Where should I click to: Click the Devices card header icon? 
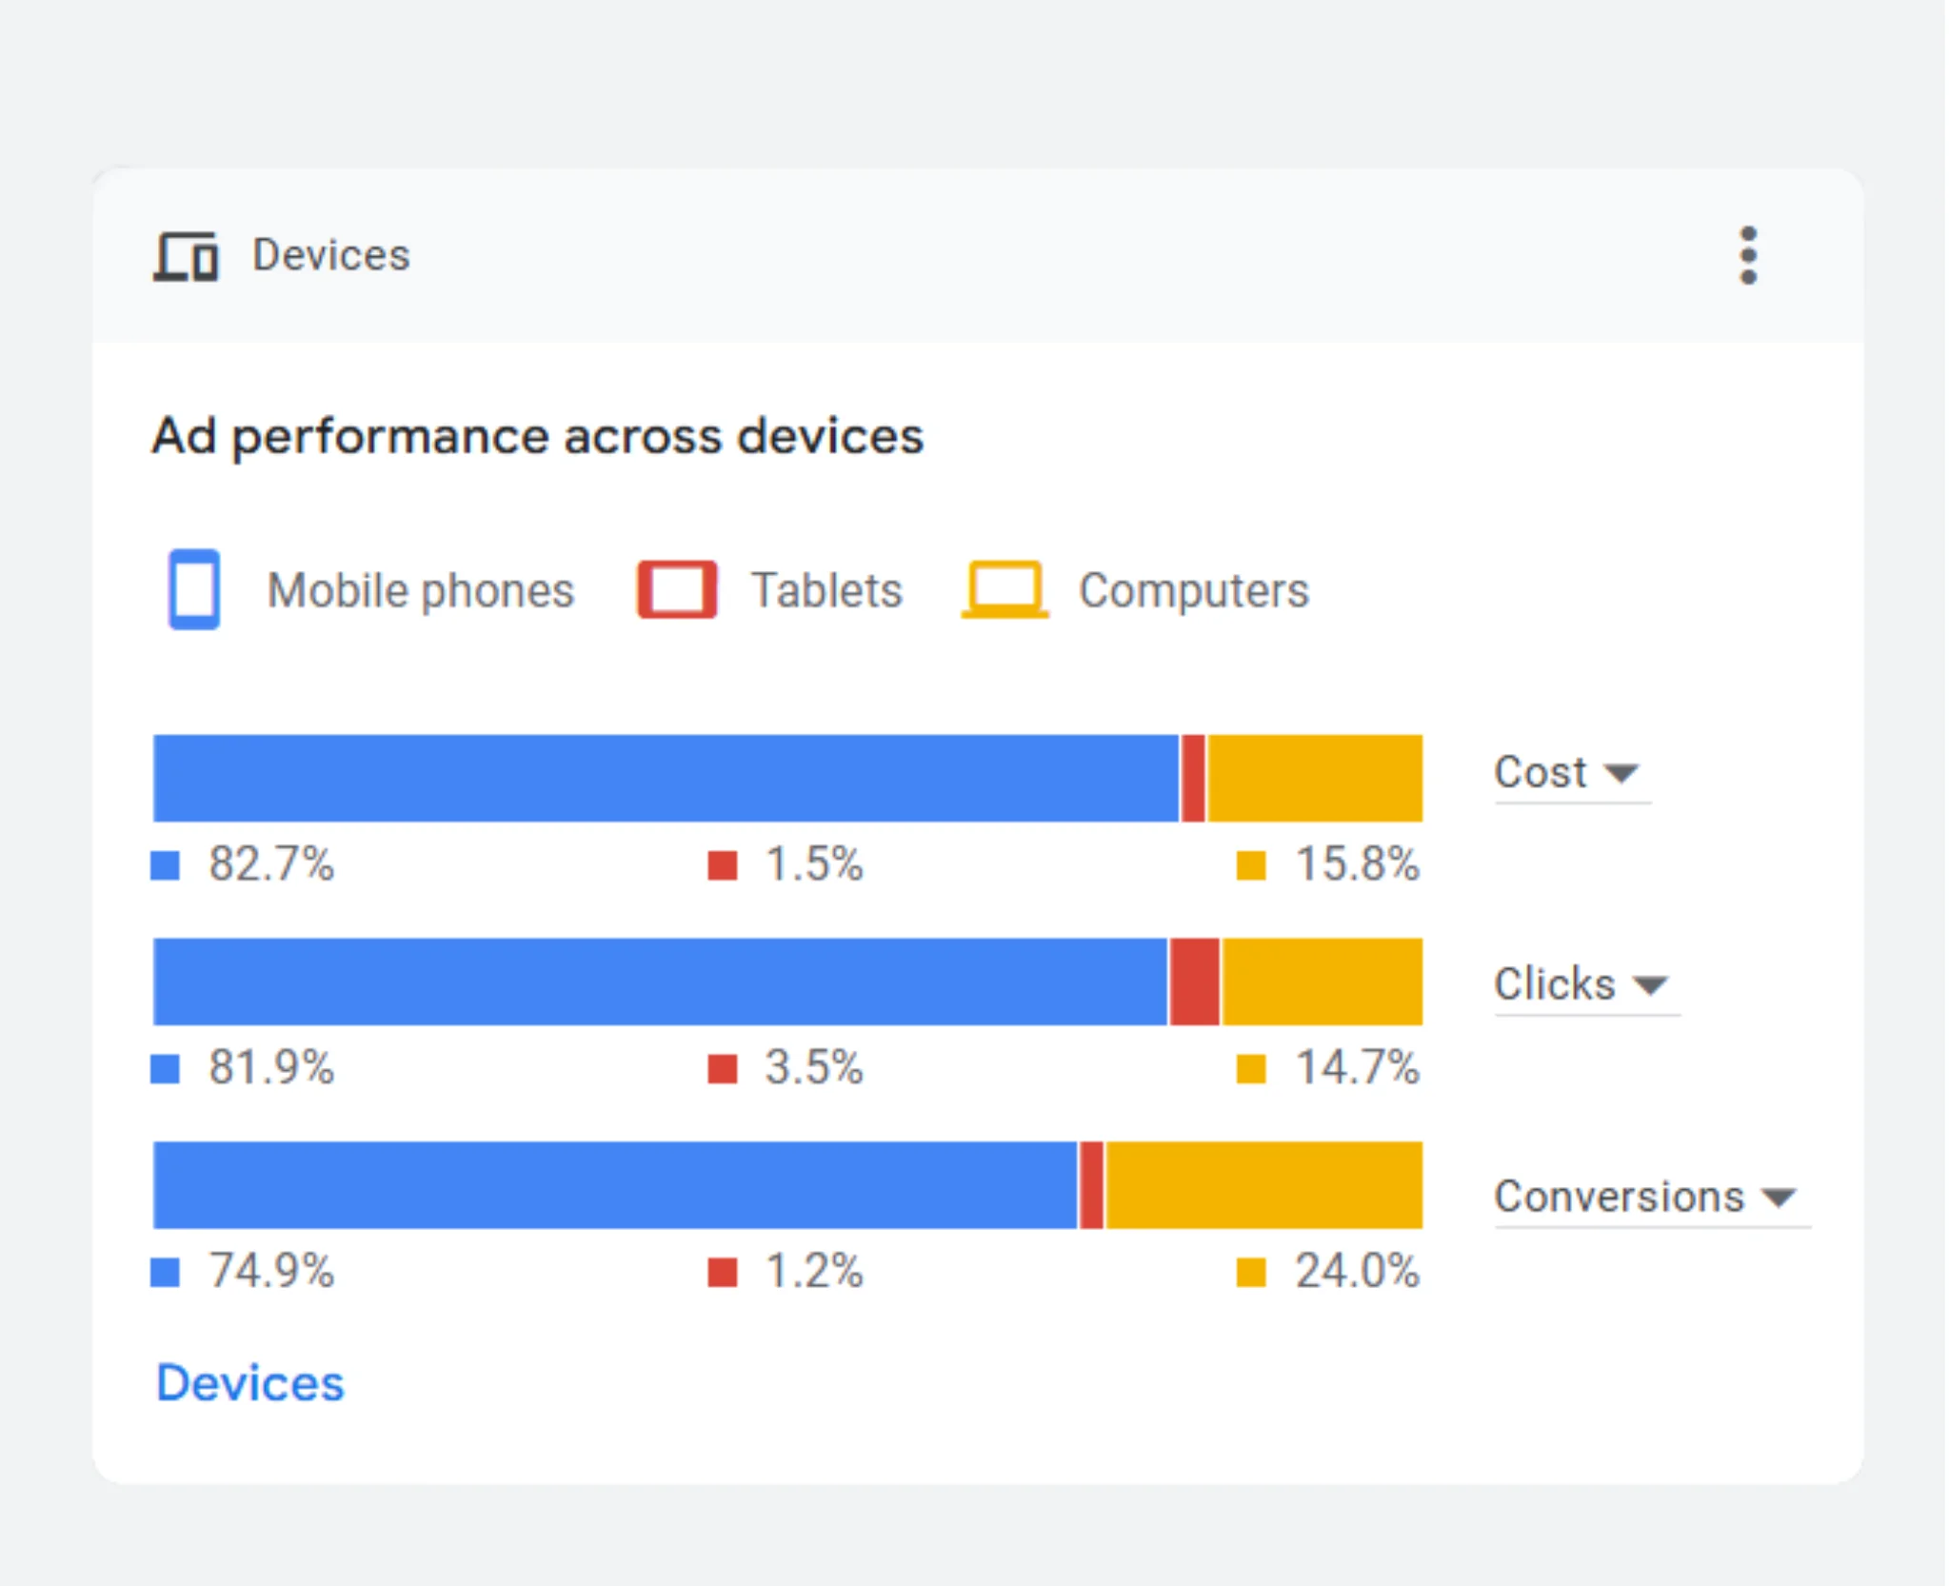[x=186, y=256]
